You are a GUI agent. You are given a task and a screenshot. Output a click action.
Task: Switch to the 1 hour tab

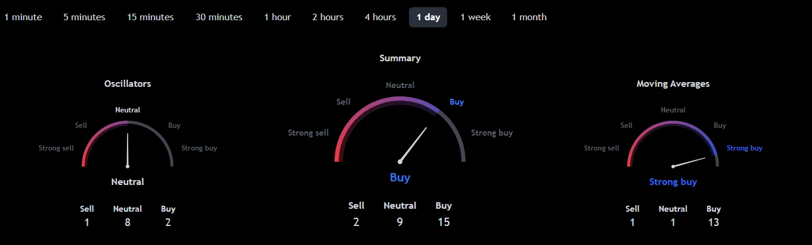click(277, 17)
